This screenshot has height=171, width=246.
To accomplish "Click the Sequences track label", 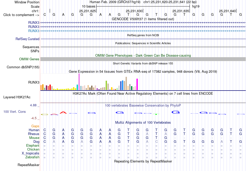I will (31, 47).
